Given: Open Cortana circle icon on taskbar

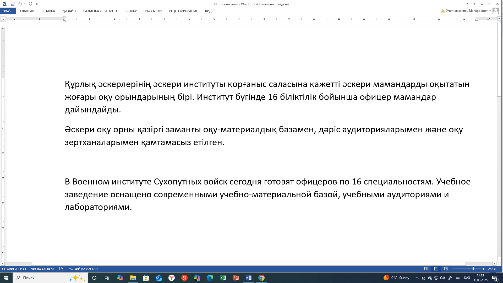Looking at the screenshot, I should [94, 278].
